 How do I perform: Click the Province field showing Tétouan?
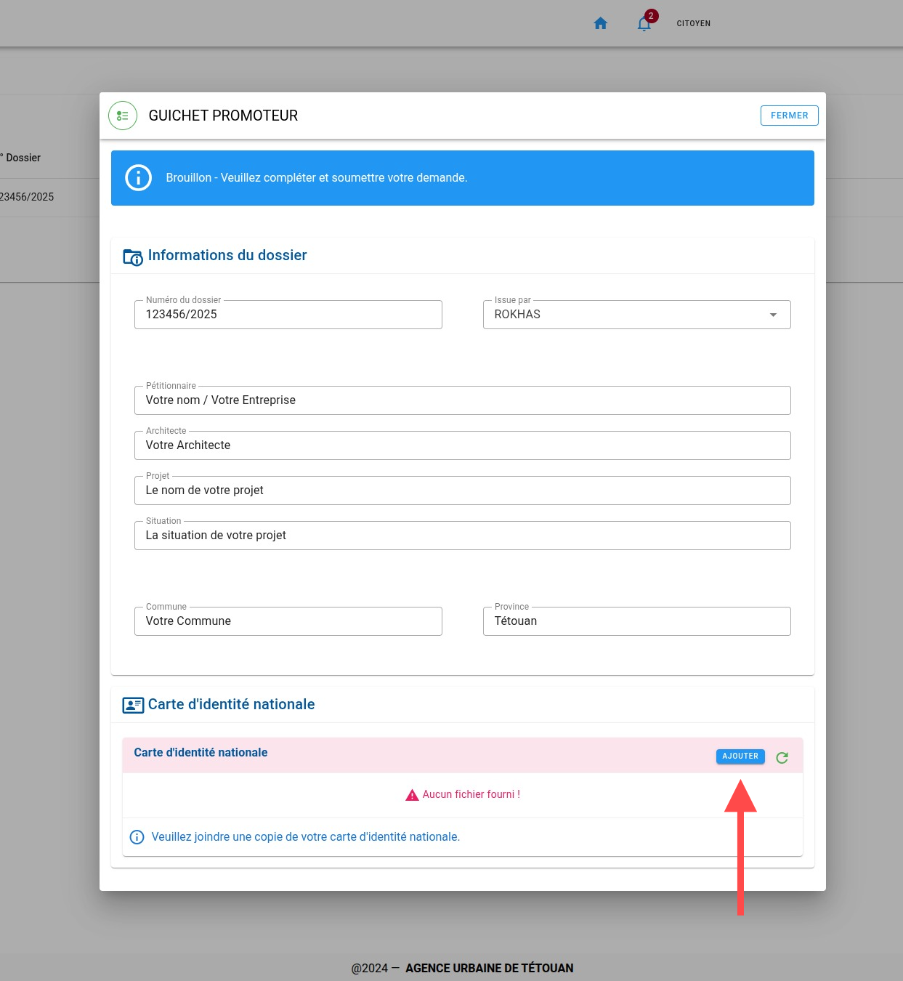click(636, 621)
